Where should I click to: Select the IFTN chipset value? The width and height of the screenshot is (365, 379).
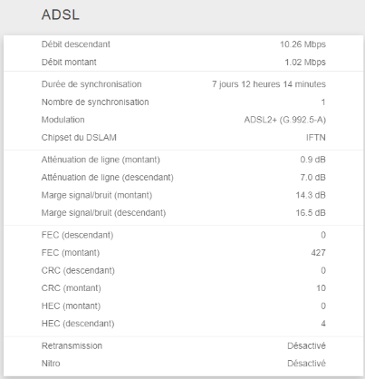pyautogui.click(x=316, y=138)
